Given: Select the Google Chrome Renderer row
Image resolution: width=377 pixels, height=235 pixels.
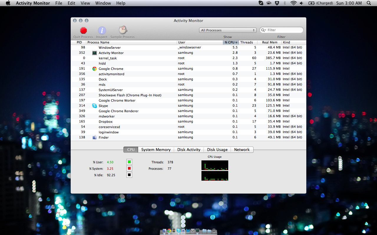Looking at the screenshot, I should coord(188,111).
